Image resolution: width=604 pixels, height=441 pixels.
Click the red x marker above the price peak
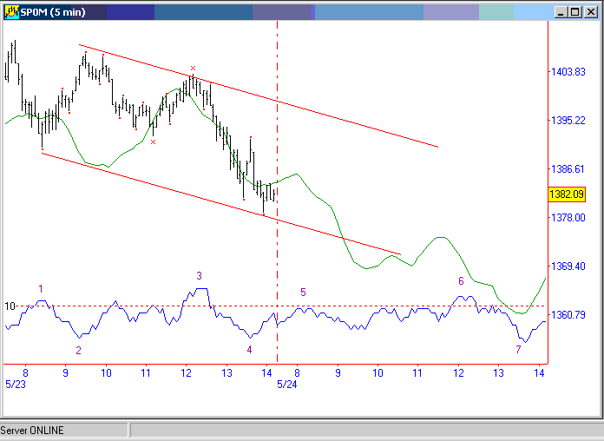(193, 68)
